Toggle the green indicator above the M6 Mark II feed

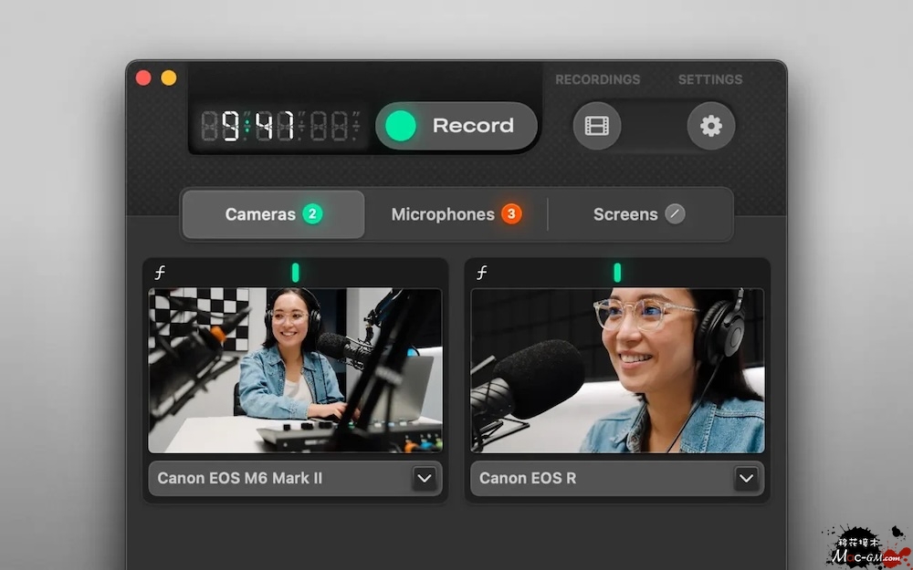coord(295,273)
